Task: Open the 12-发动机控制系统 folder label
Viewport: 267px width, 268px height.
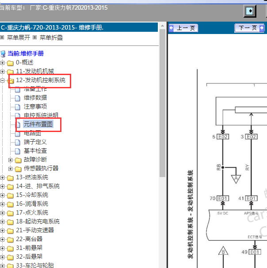Action: coord(41,80)
